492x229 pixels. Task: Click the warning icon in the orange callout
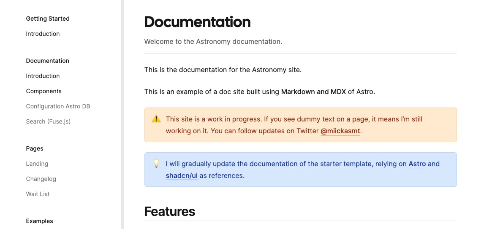click(x=156, y=119)
